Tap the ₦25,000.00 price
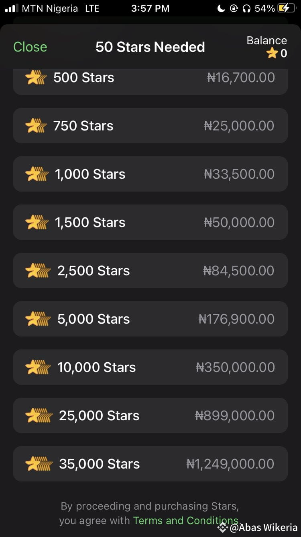Screen dimensions: 301x537 point(239,126)
